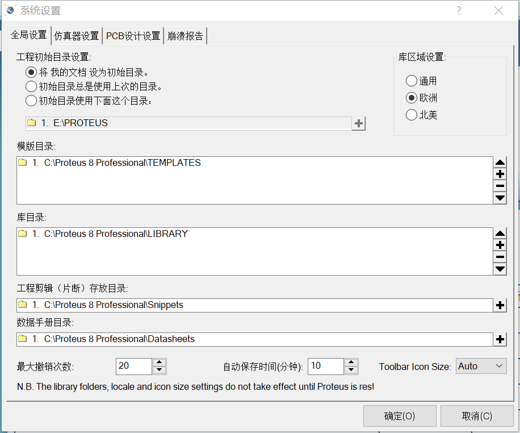
Task: Click the Snippets row folder icon
Action: pyautogui.click(x=23, y=305)
